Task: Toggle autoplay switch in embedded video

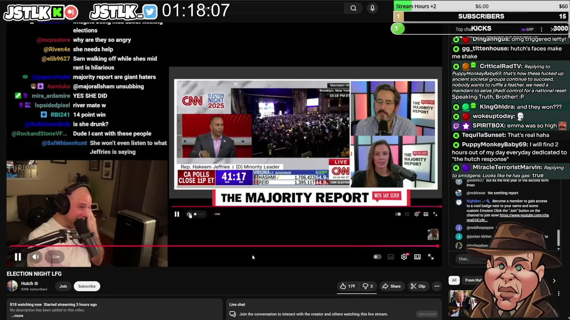Action: [x=399, y=214]
